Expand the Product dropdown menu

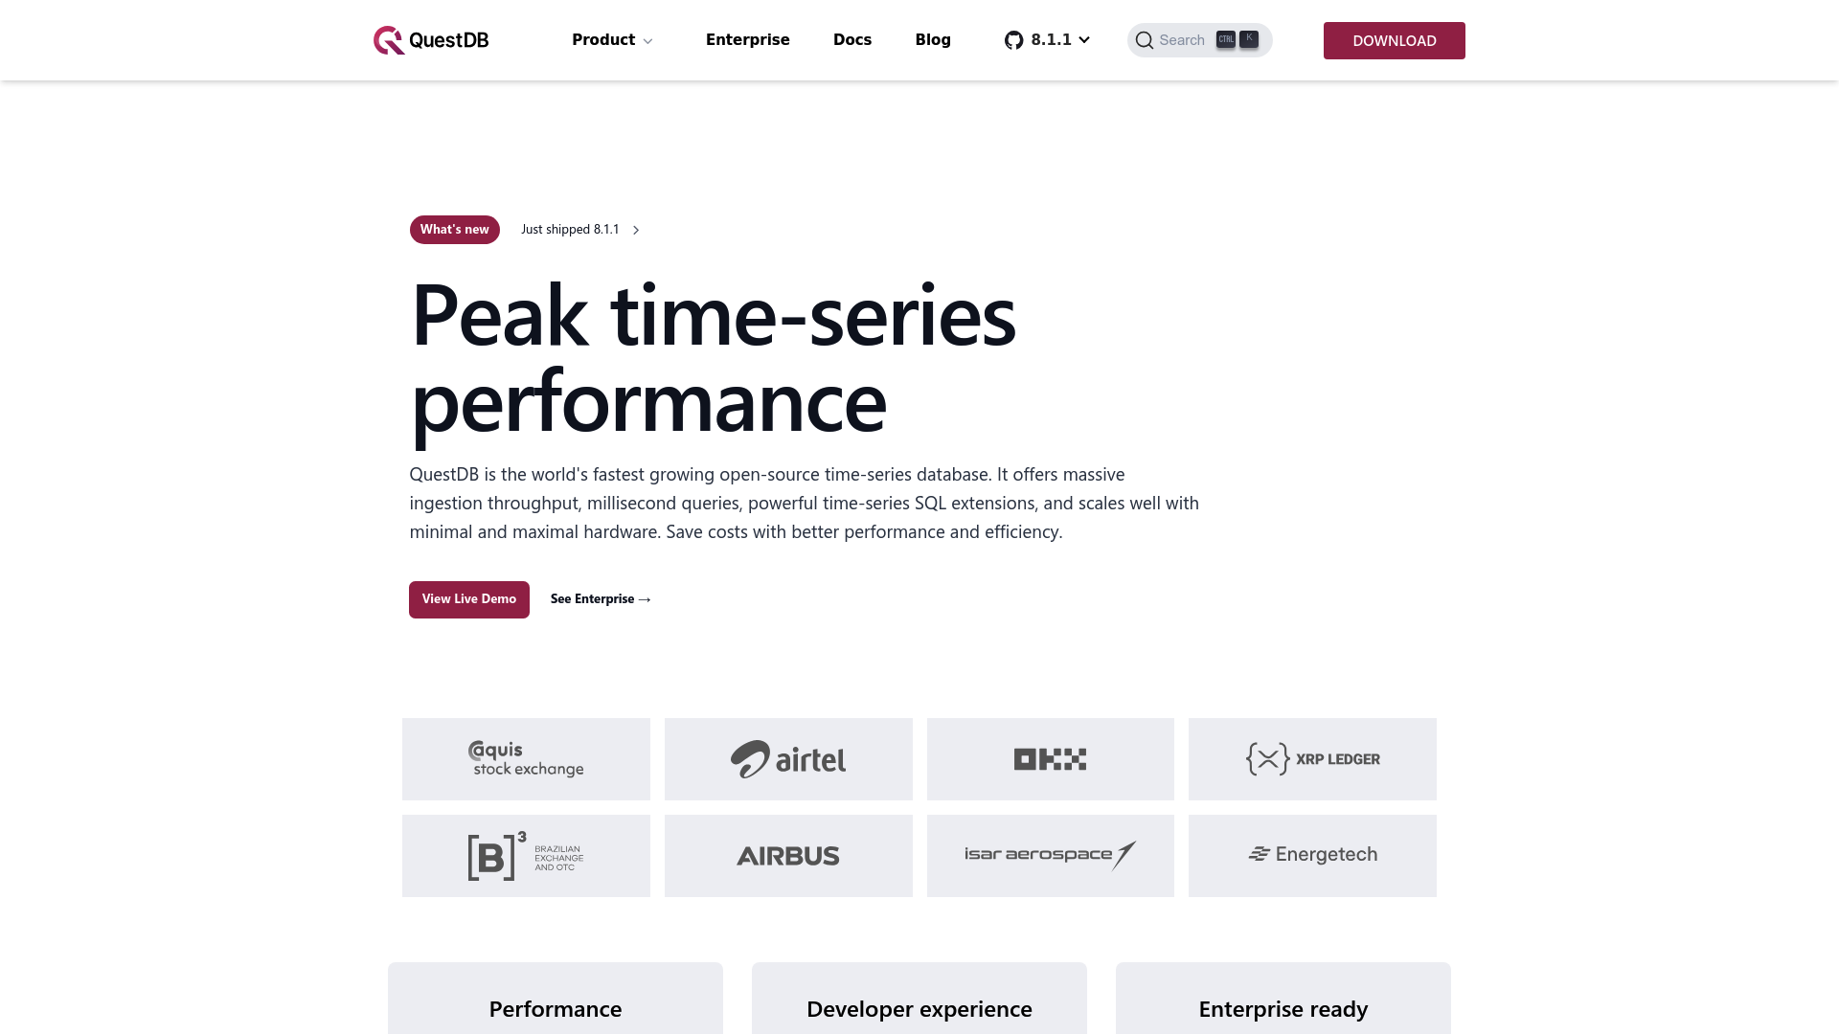coord(611,39)
